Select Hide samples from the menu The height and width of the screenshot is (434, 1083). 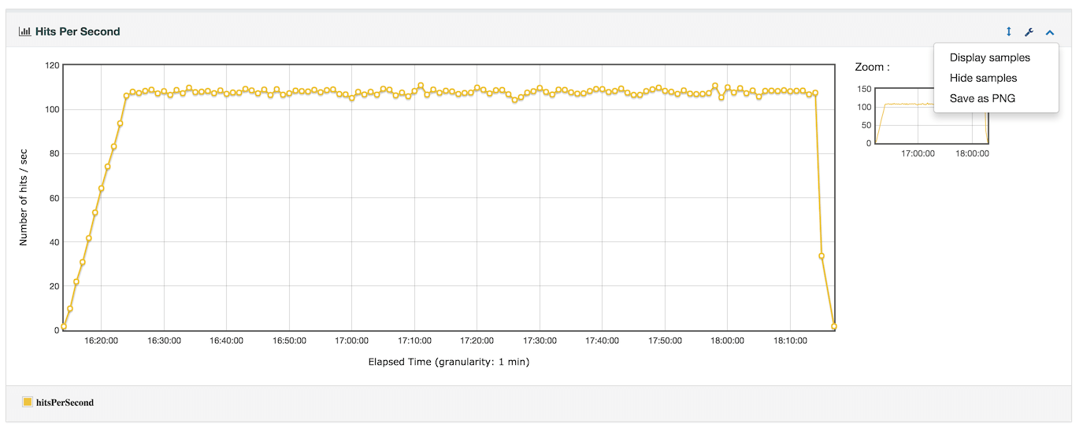click(983, 78)
